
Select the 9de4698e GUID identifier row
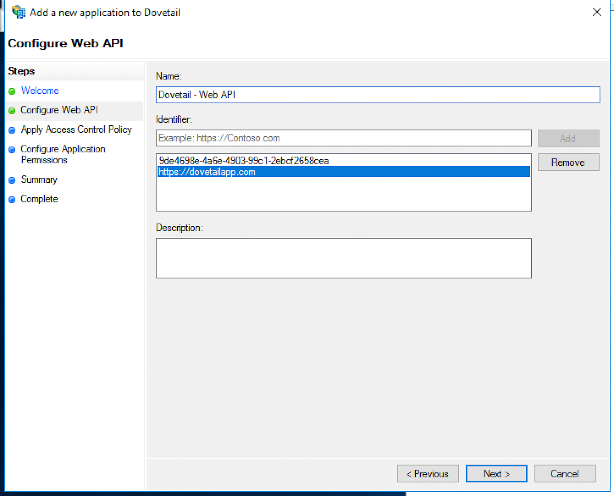point(344,161)
